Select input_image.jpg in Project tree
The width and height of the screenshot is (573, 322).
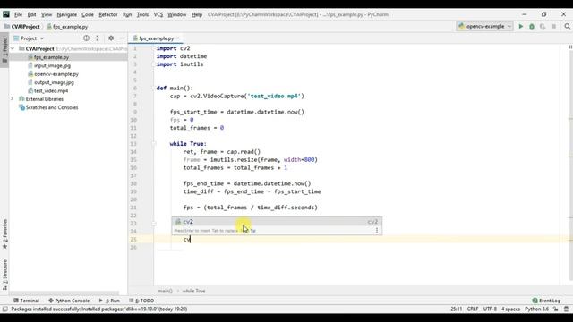pos(52,65)
